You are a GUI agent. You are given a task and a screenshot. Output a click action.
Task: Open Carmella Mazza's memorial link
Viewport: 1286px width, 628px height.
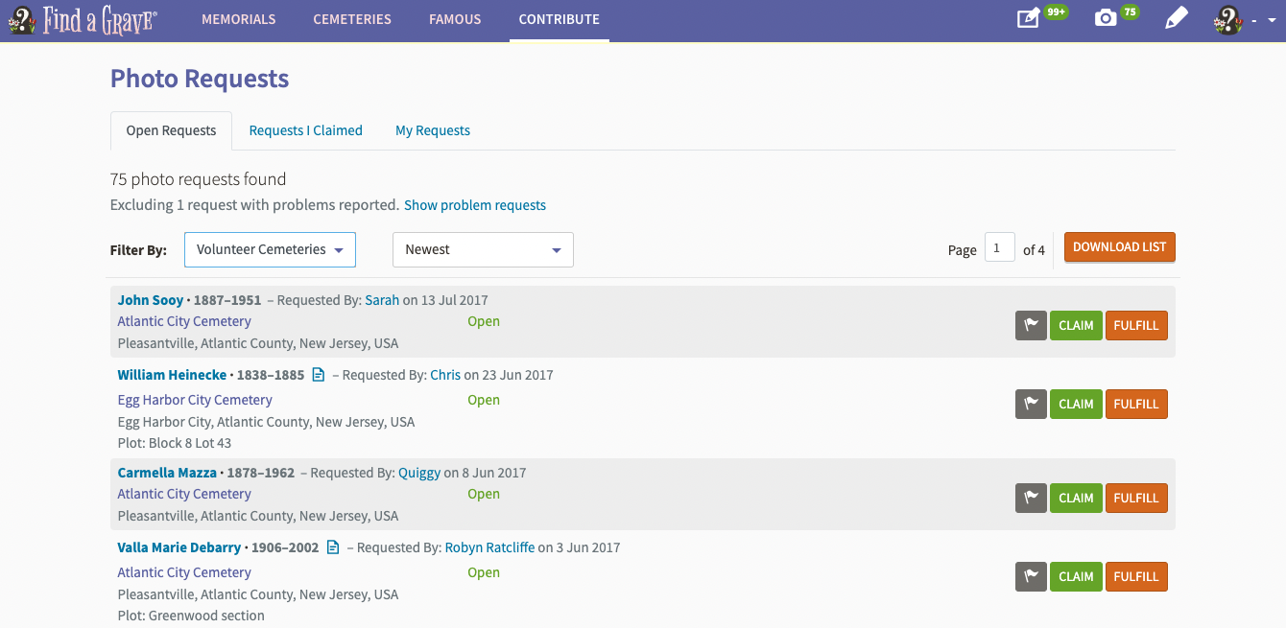coord(167,473)
